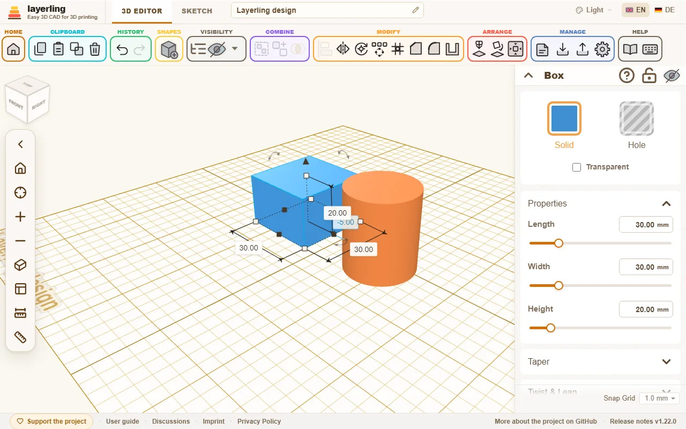Click the Drop to workplane icon
Viewport: 686px width, 429px height.
[x=480, y=49]
